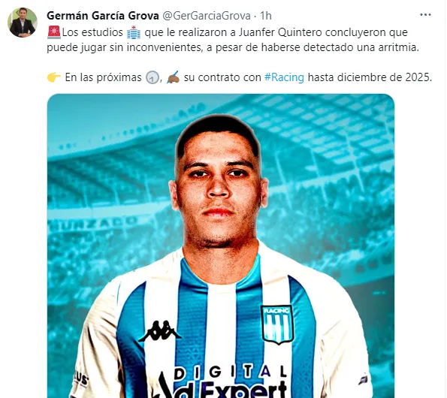Click the hospital emoji after 'Los estudios'

[134, 32]
